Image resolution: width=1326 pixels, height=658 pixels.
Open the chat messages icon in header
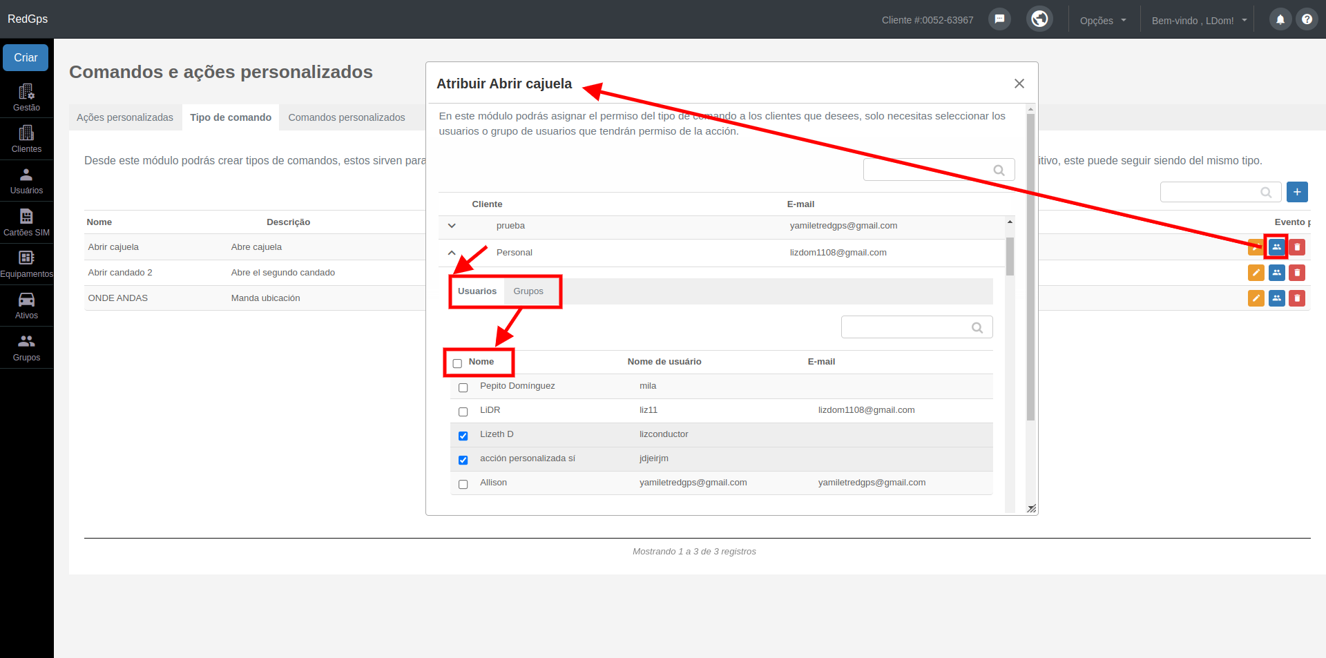(x=999, y=19)
